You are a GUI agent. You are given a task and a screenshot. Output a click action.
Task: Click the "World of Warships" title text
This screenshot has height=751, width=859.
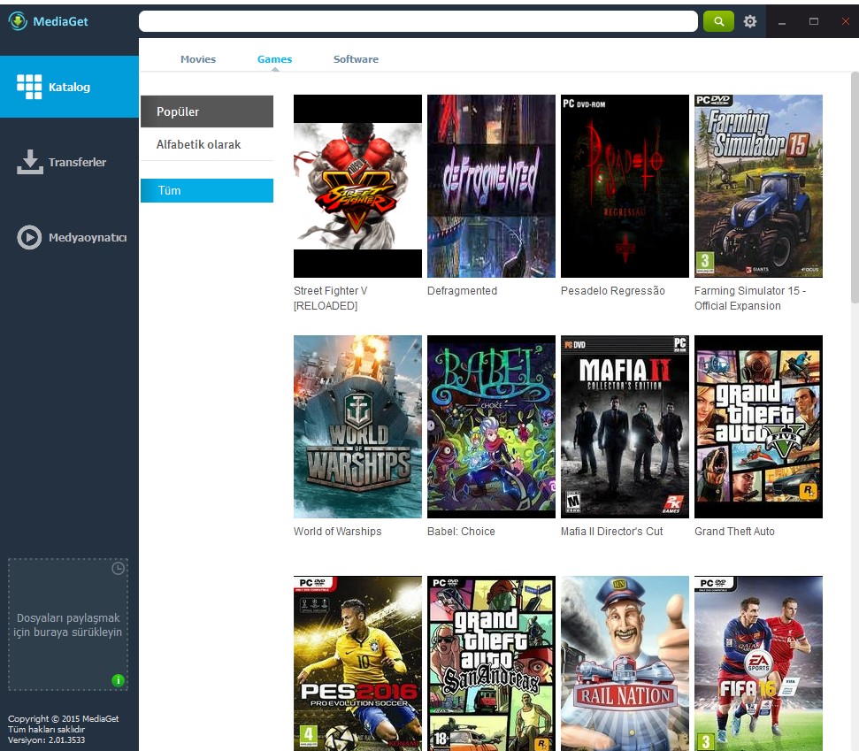coord(337,532)
